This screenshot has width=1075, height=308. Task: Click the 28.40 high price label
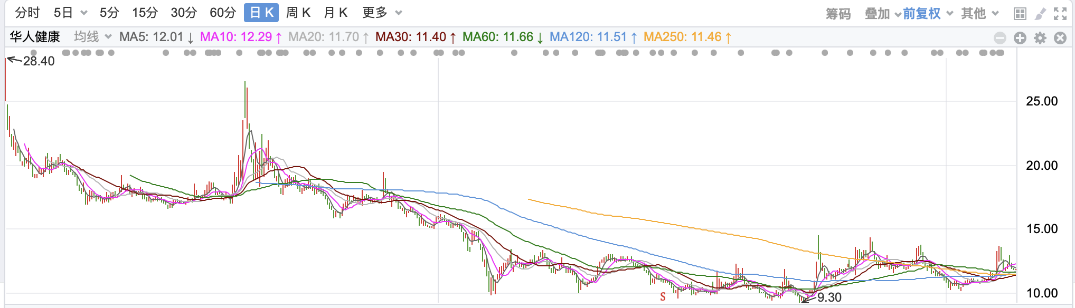click(x=39, y=61)
